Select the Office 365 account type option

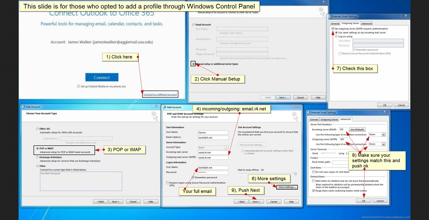tap(38, 129)
